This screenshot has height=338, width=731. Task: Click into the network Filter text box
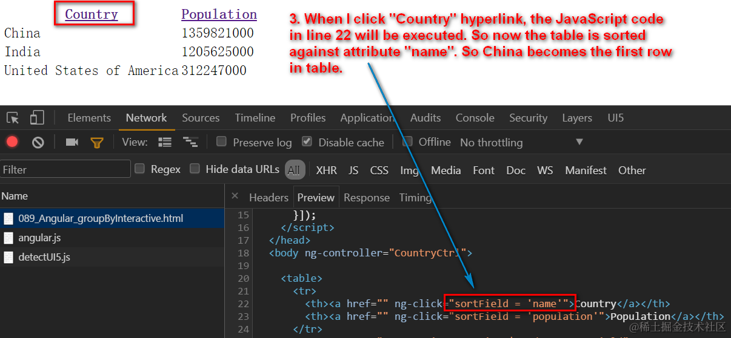pyautogui.click(x=65, y=169)
